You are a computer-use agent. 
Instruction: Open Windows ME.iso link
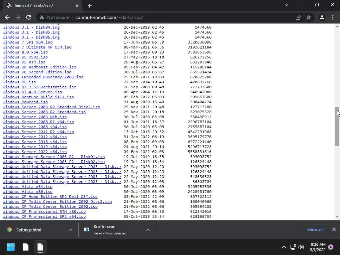click(19, 82)
